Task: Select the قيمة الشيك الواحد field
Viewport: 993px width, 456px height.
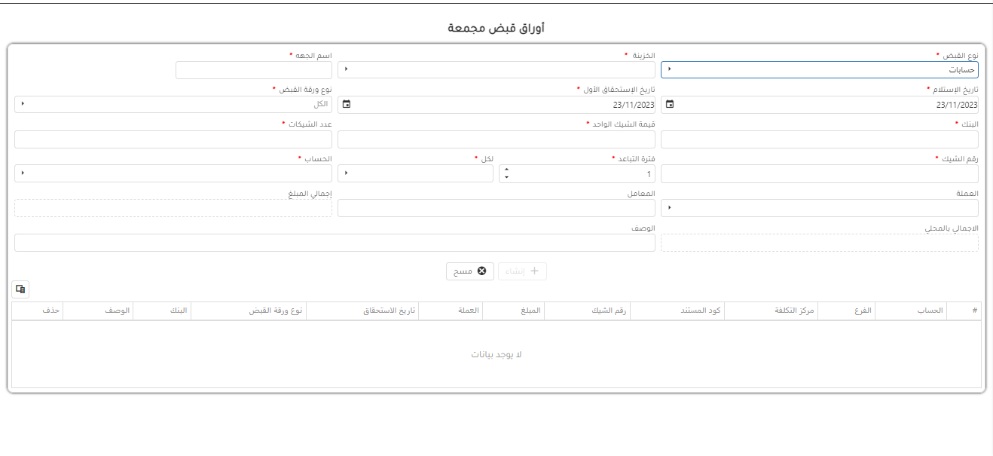Action: point(496,139)
